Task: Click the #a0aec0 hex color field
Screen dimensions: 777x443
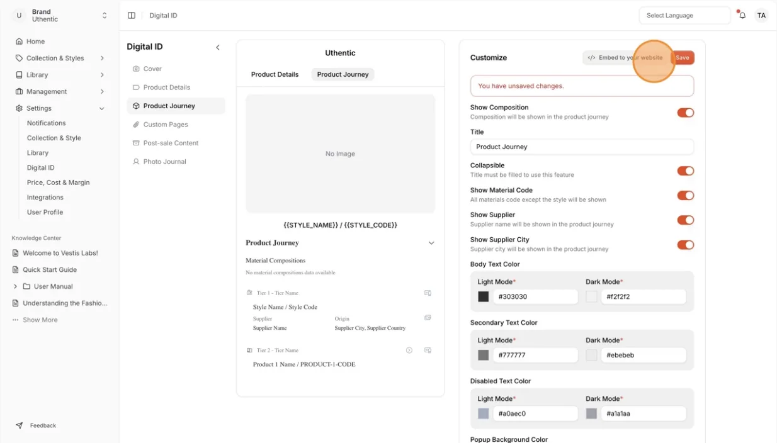Action: [535, 413]
